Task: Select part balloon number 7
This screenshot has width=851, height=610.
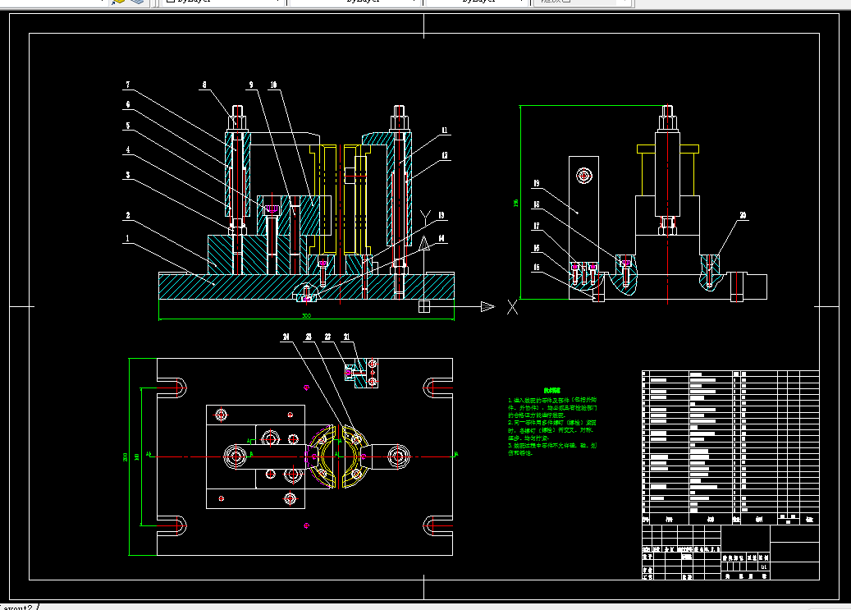Action: [128, 85]
